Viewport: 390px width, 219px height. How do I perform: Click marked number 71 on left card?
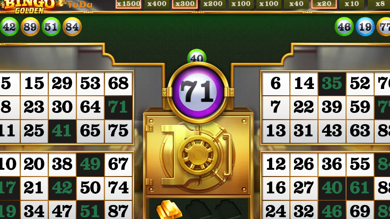coord(118,107)
